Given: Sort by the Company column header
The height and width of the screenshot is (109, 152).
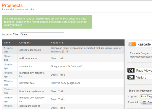Looking at the screenshot, I should pyautogui.click(x=25, y=42).
